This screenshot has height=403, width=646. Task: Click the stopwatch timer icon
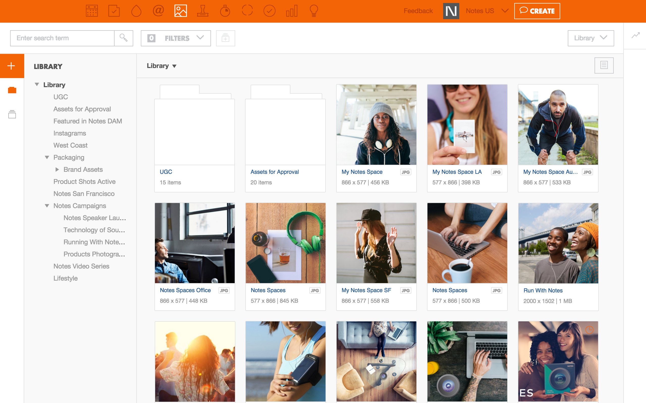(225, 11)
